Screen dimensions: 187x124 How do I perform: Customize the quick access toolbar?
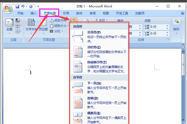tap(38, 6)
